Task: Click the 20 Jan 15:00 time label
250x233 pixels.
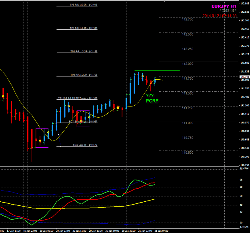Action: [x=96, y=231]
